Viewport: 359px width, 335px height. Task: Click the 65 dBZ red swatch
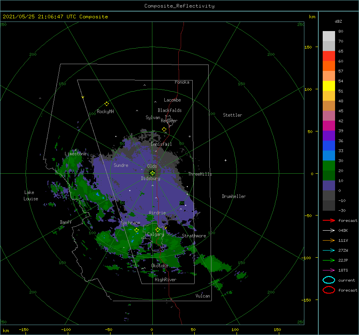[x=329, y=56]
